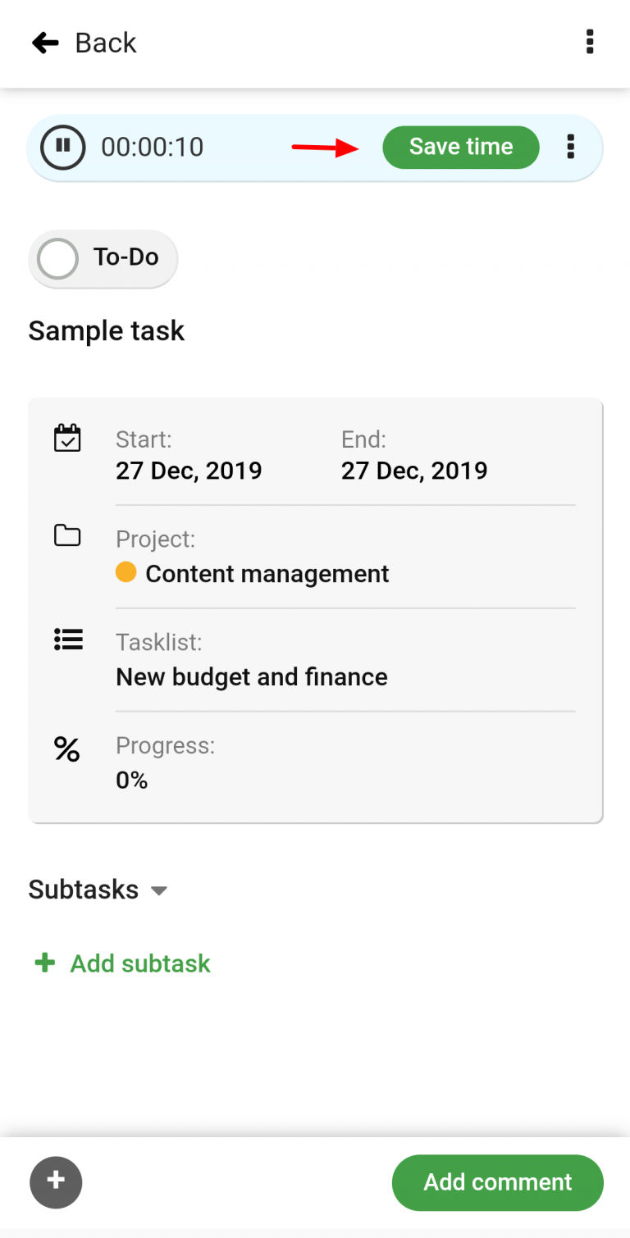The height and width of the screenshot is (1238, 630).
Task: Open the top-right overflow menu icon
Action: pos(590,41)
